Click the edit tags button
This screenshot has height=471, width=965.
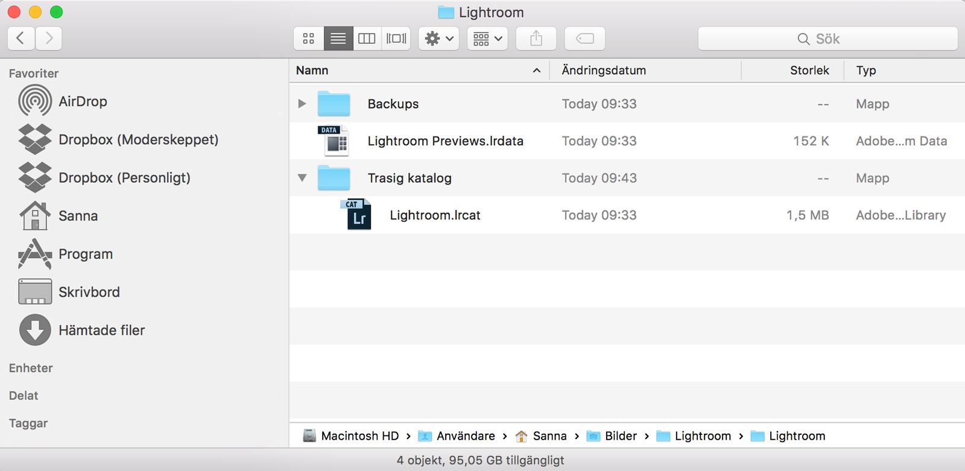(585, 39)
